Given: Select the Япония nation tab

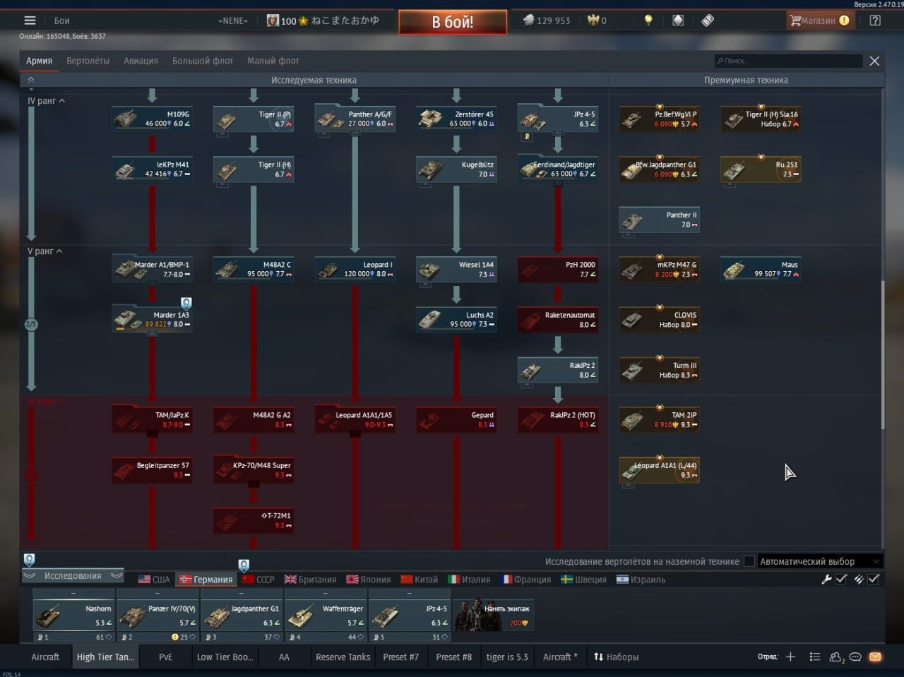Looking at the screenshot, I should (x=368, y=580).
